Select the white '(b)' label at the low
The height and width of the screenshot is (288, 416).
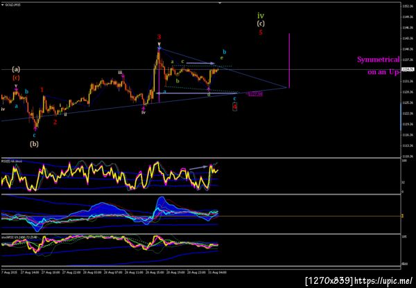[34, 144]
